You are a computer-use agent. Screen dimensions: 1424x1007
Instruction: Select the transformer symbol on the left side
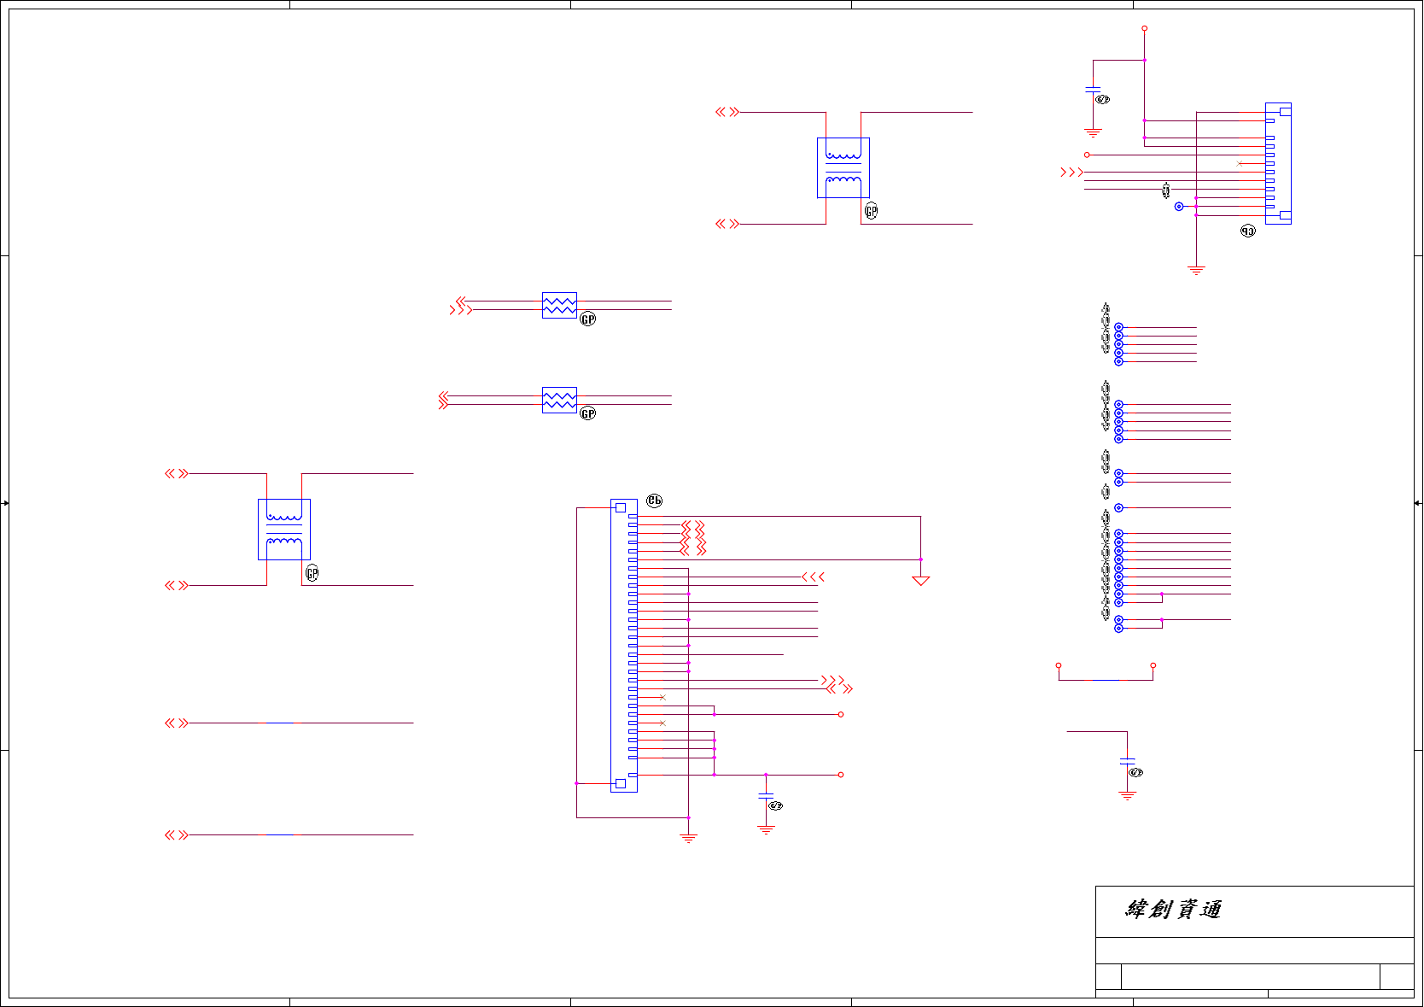click(284, 530)
